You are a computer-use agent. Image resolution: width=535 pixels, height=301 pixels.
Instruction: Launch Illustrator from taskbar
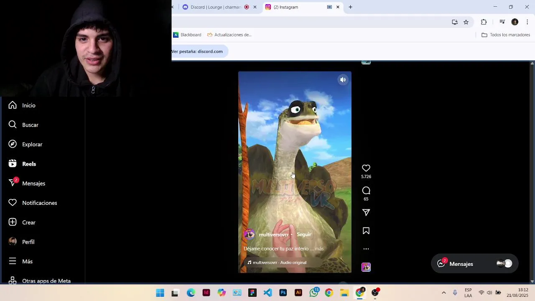pos(298,293)
